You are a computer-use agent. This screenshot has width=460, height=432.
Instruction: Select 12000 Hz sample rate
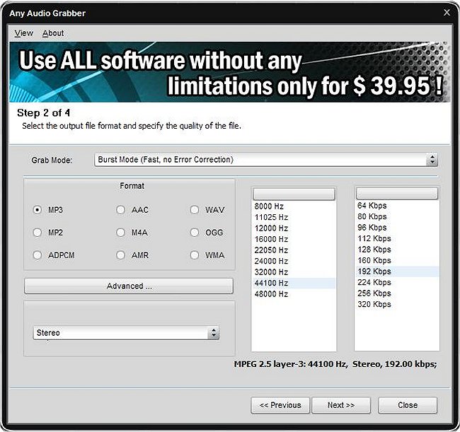tap(294, 228)
